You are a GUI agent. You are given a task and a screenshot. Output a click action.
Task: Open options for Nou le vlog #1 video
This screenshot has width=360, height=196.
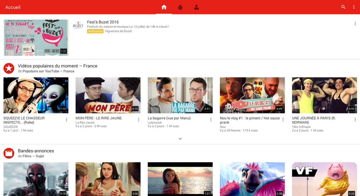[x=283, y=120]
